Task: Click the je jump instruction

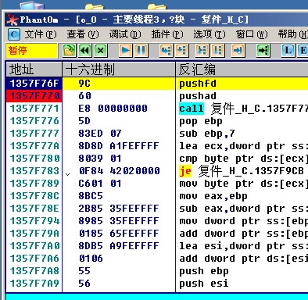Action: click(x=242, y=171)
